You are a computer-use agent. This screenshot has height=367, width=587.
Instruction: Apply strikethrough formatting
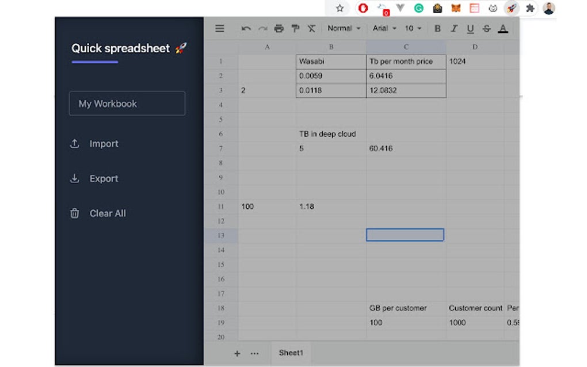[486, 28]
